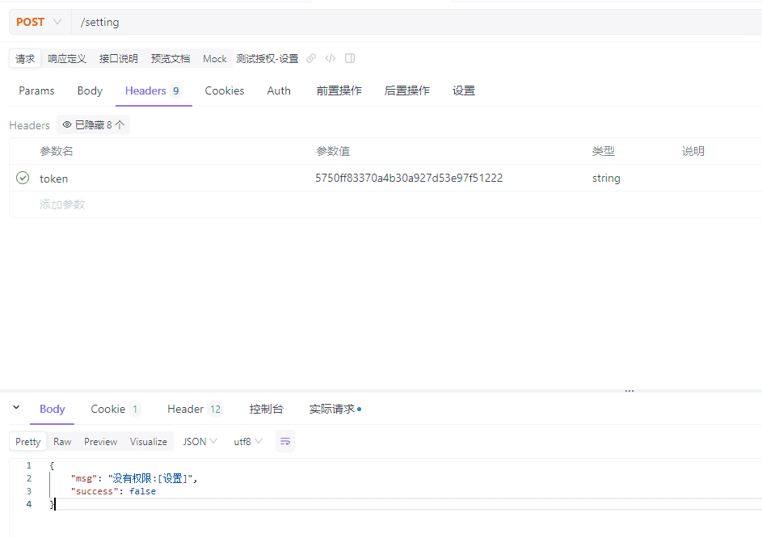
Task: Open the Auth tab
Action: (279, 91)
